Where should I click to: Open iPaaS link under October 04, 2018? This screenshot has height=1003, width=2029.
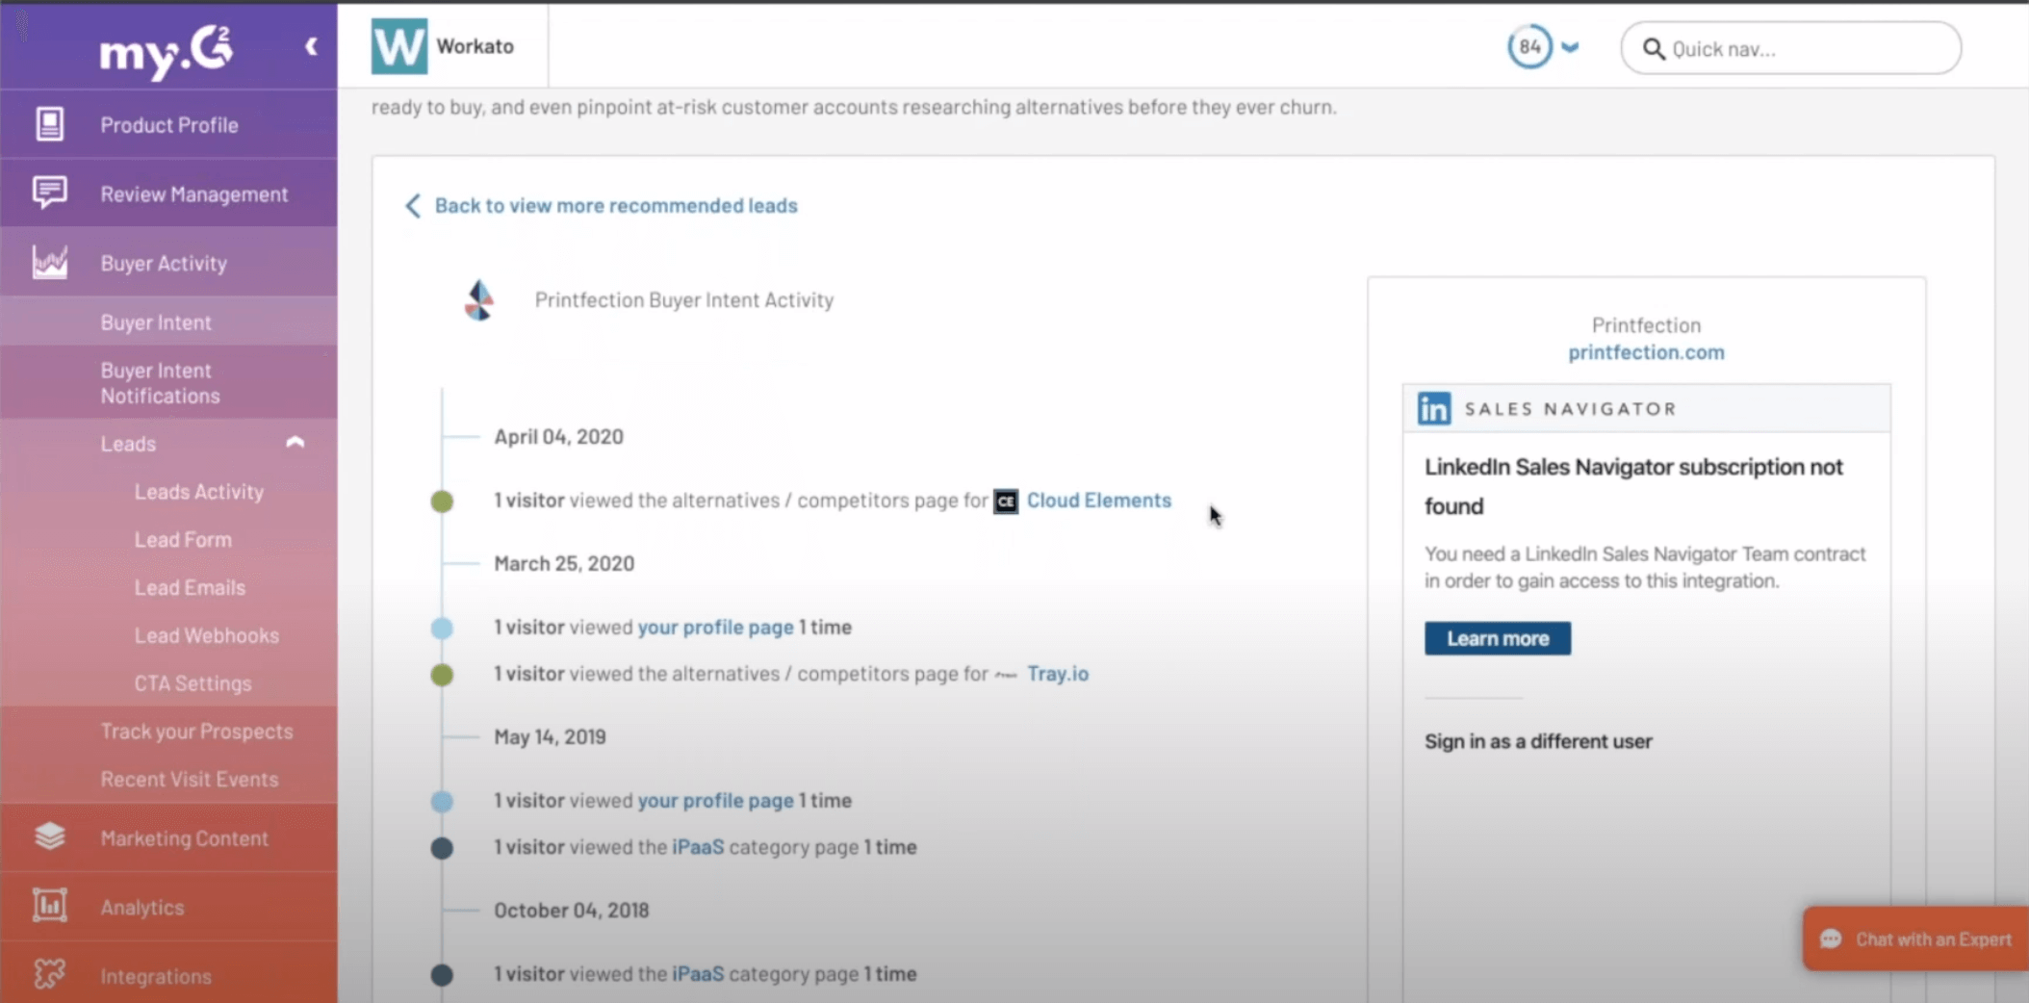click(698, 974)
